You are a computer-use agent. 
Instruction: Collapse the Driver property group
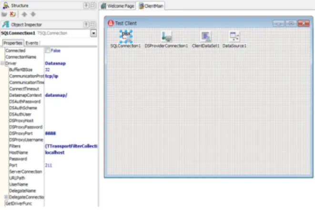pyautogui.click(x=2, y=63)
